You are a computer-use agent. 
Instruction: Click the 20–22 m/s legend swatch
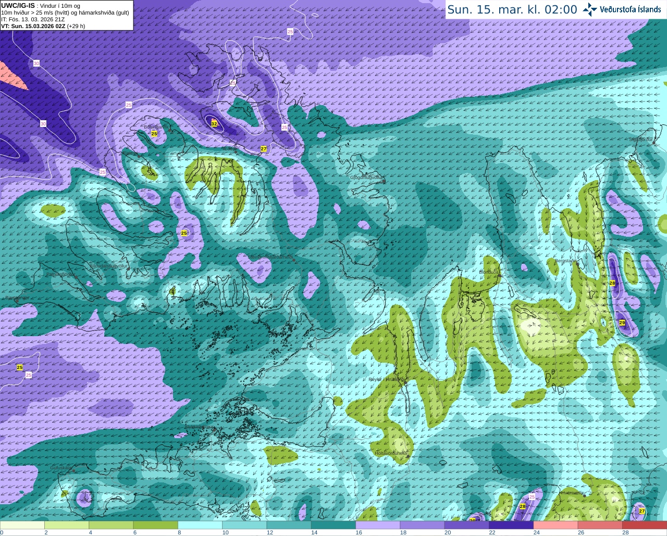pos(467,525)
